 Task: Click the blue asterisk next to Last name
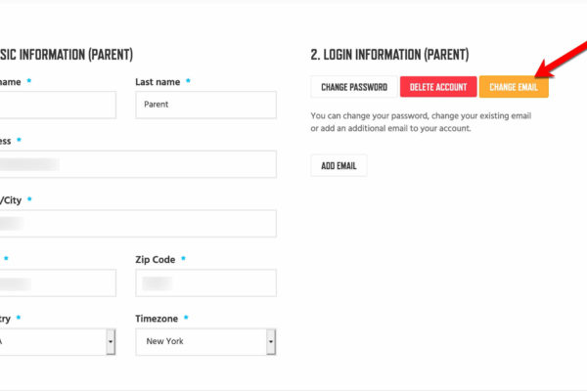188,81
